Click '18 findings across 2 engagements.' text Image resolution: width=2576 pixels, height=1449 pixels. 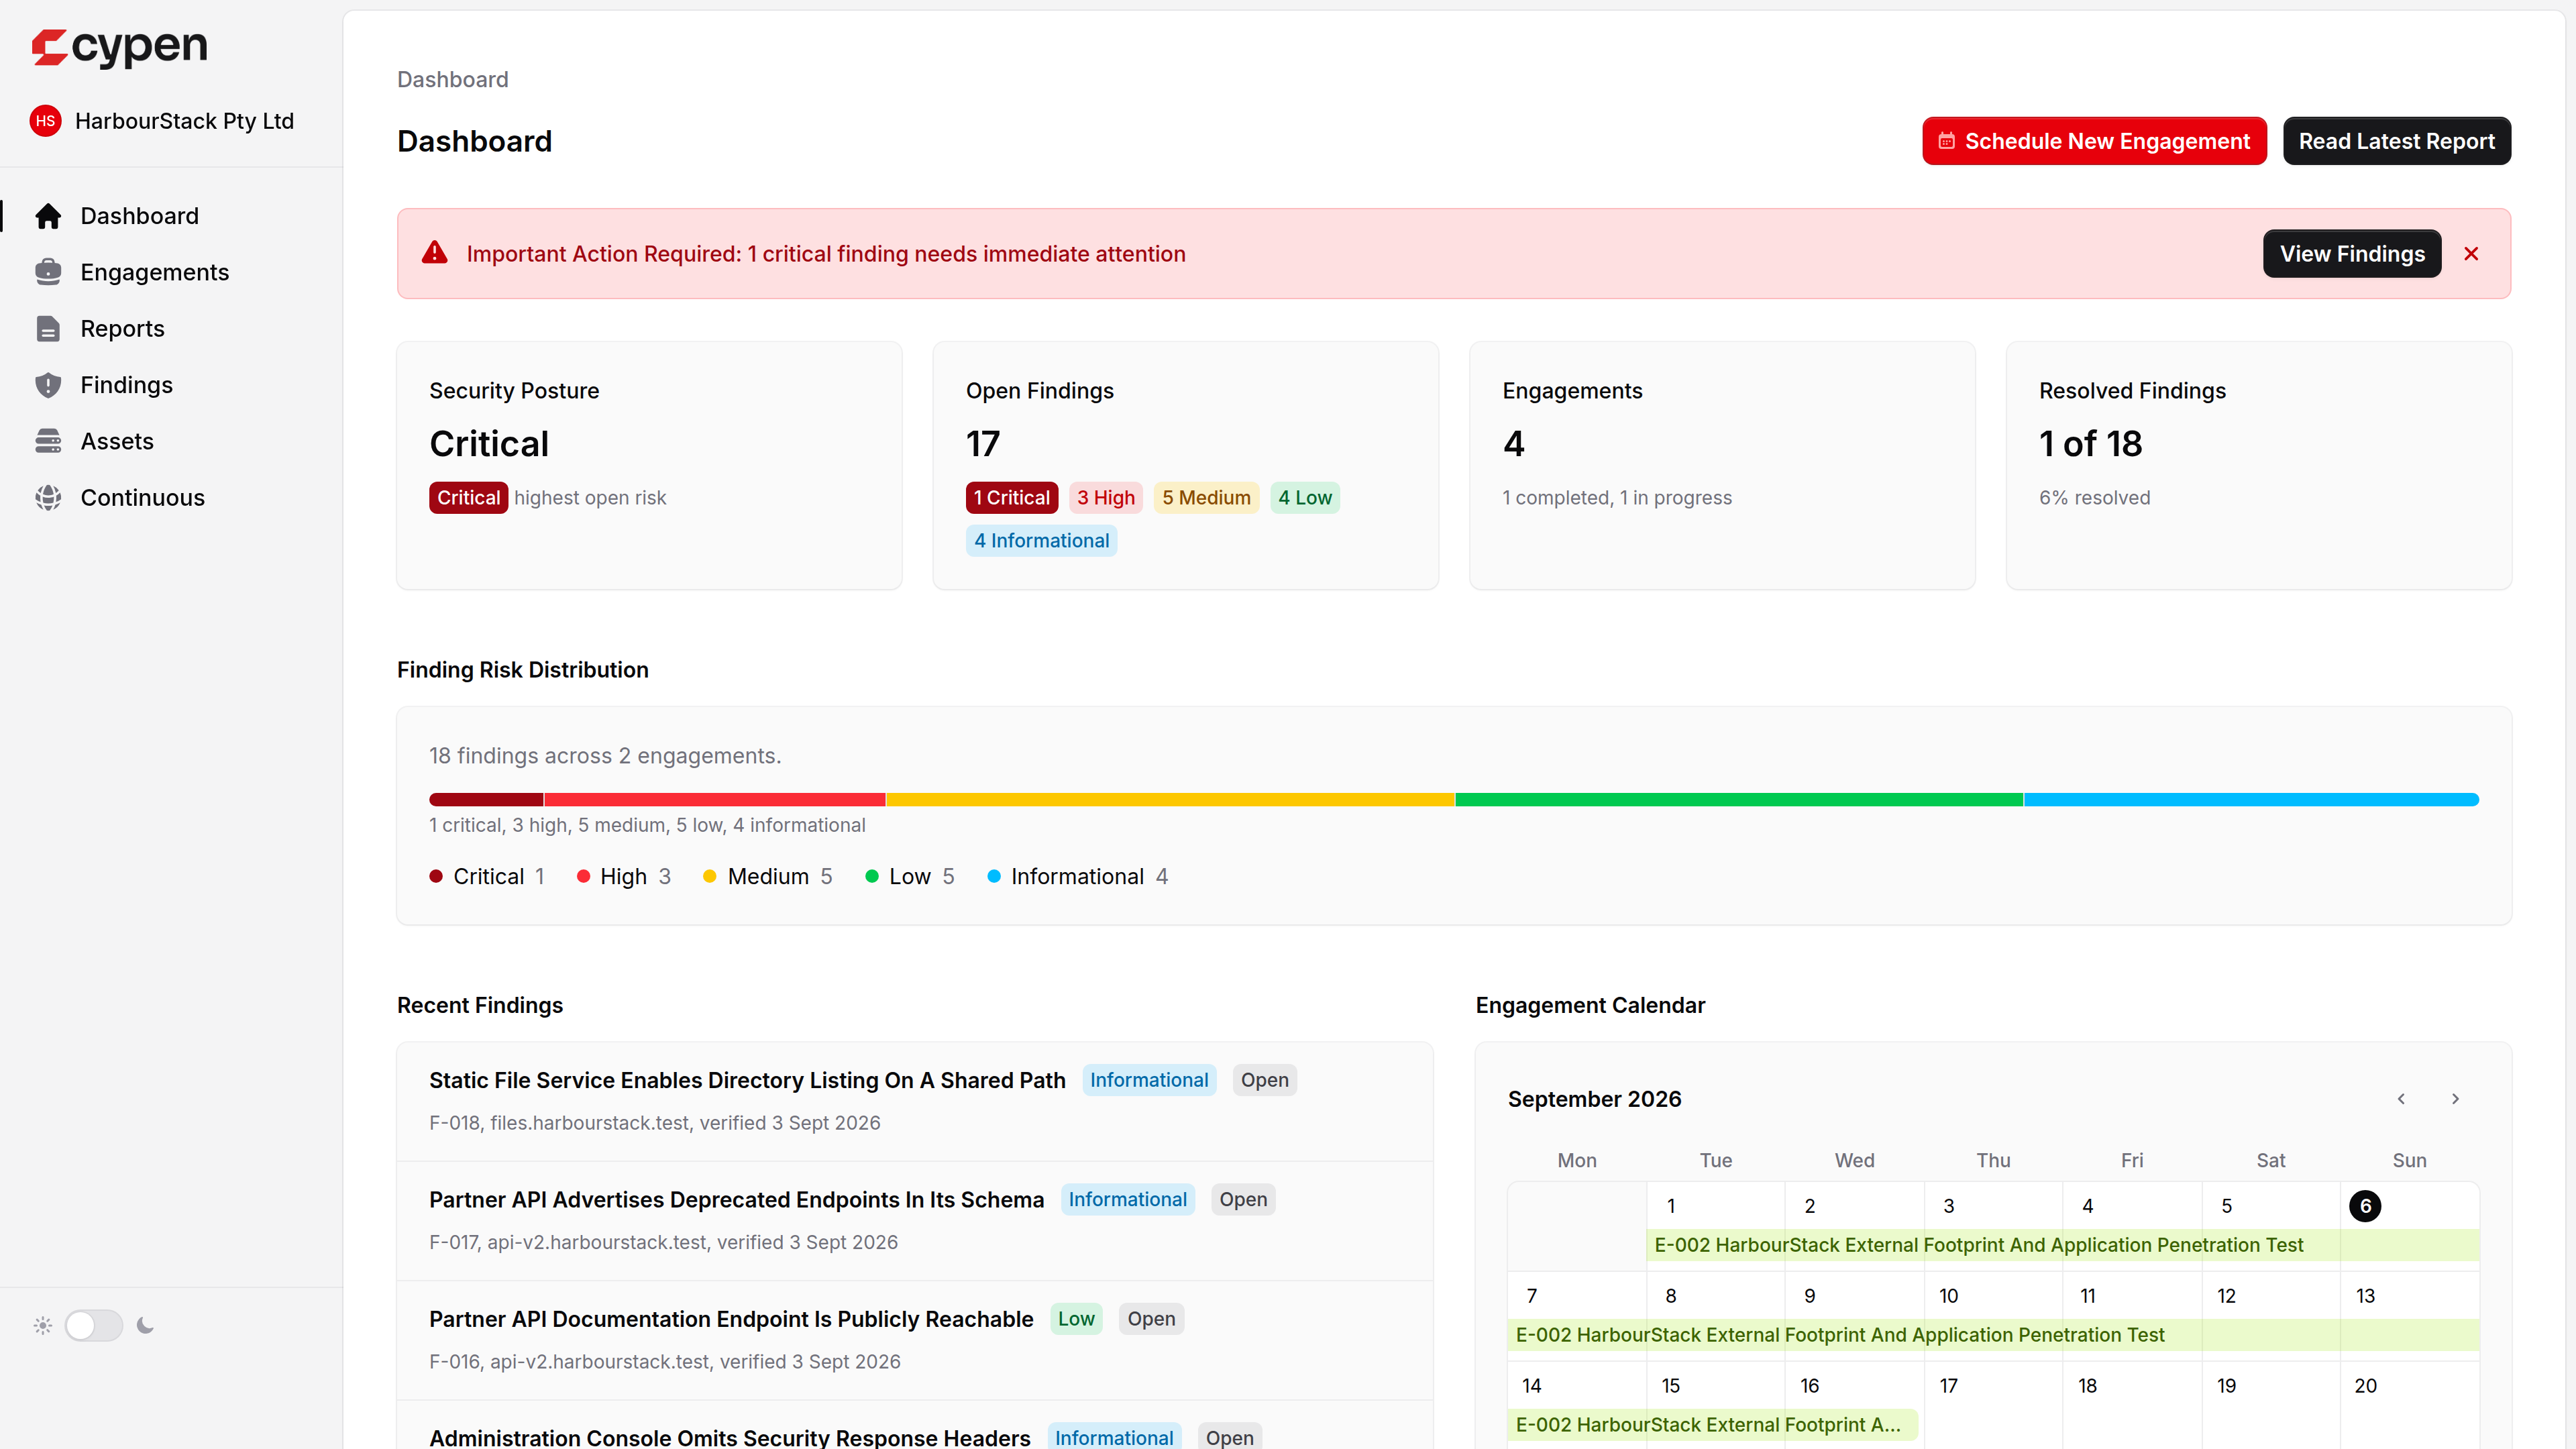point(605,756)
